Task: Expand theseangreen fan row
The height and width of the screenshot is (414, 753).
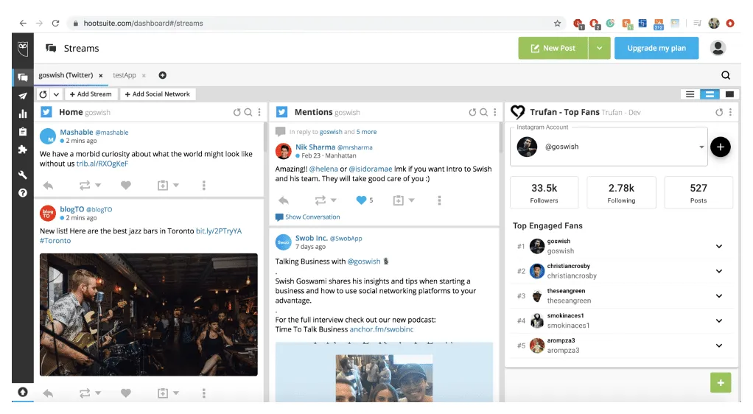Action: click(x=719, y=296)
